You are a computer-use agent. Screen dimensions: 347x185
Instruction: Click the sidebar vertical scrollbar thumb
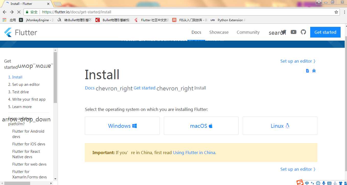(x=55, y=77)
